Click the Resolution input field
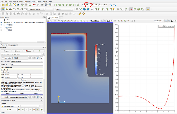This screenshot has width=177, height=114. click(x=27, y=64)
